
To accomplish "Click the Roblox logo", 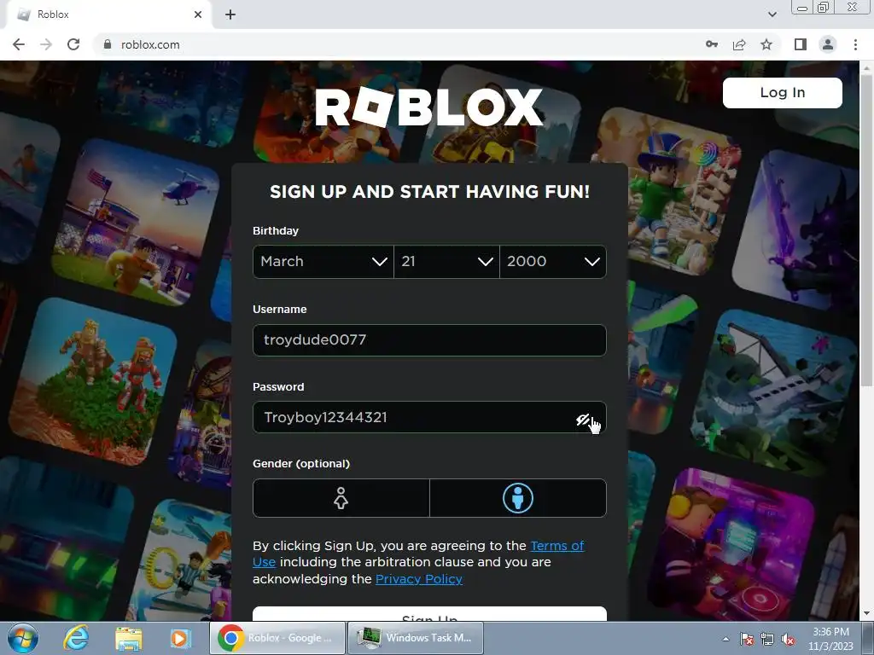I will (x=428, y=107).
